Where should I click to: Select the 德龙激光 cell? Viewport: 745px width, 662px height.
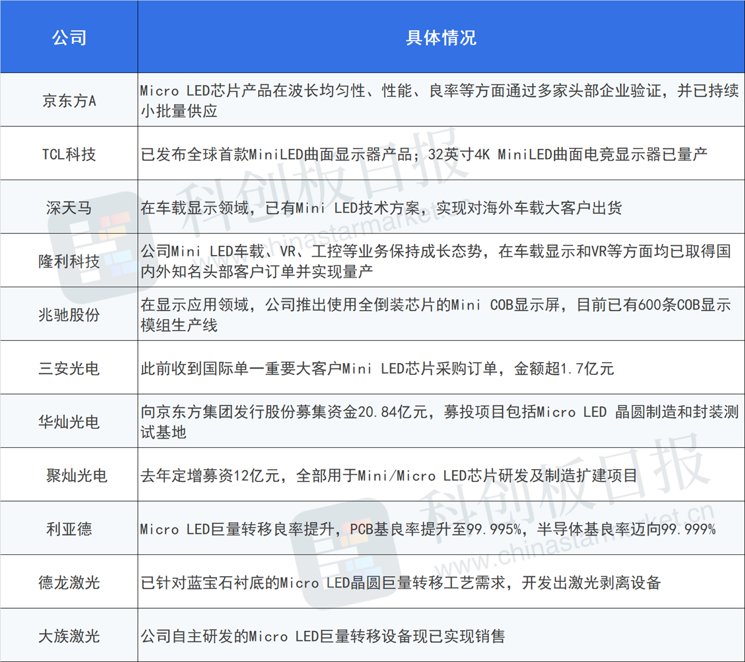69,582
